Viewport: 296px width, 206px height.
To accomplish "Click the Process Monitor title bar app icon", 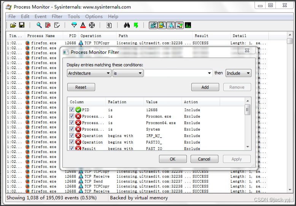I will pos(9,7).
